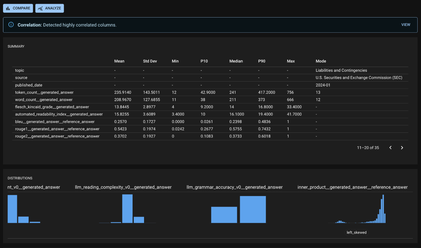Select the topic row
Image resolution: width=421 pixels, height=248 pixels.
[x=20, y=70]
